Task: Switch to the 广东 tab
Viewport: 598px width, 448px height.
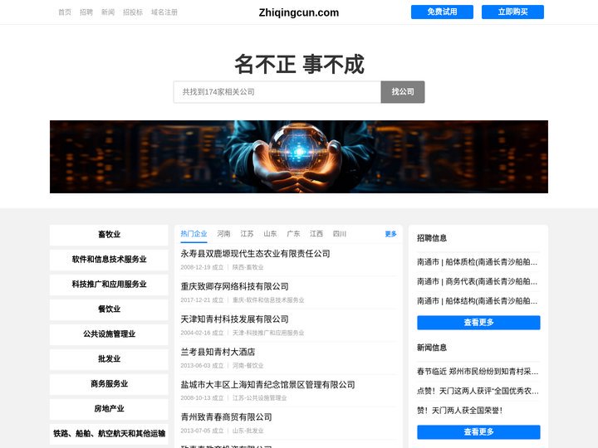Action: click(293, 234)
